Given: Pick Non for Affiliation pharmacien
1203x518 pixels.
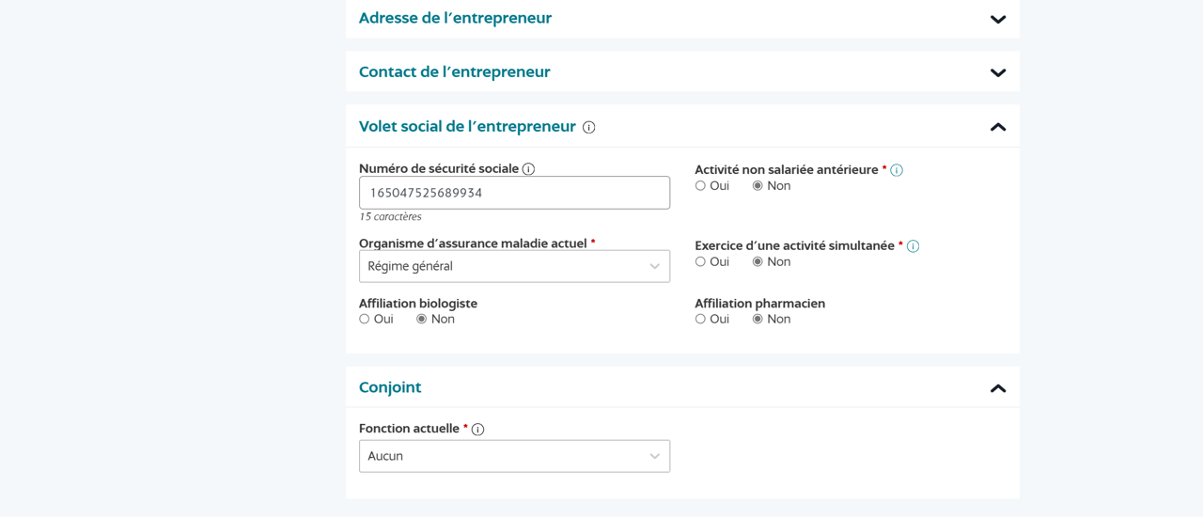Looking at the screenshot, I should pyautogui.click(x=758, y=320).
